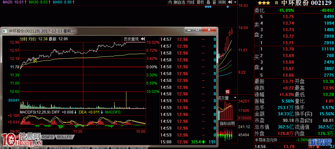335x149 pixels.
Task: Click the 历史重现 history replay button
Action: tap(131, 39)
